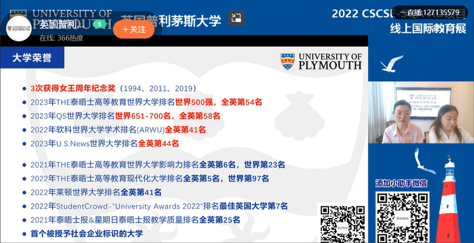Click the 首个被授予社会企业标识的大学 bullet line
The image size is (474, 243).
(x=87, y=233)
